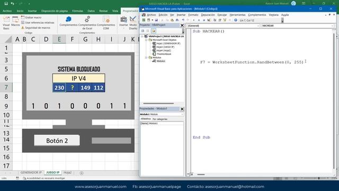
Task: Start Grabar macro recording
Action: (31, 18)
